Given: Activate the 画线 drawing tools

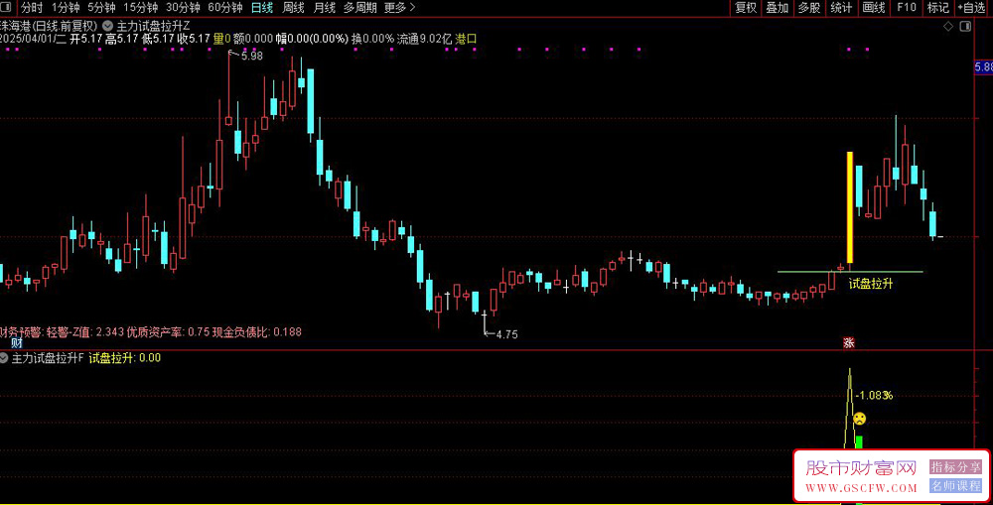Looking at the screenshot, I should [x=873, y=8].
